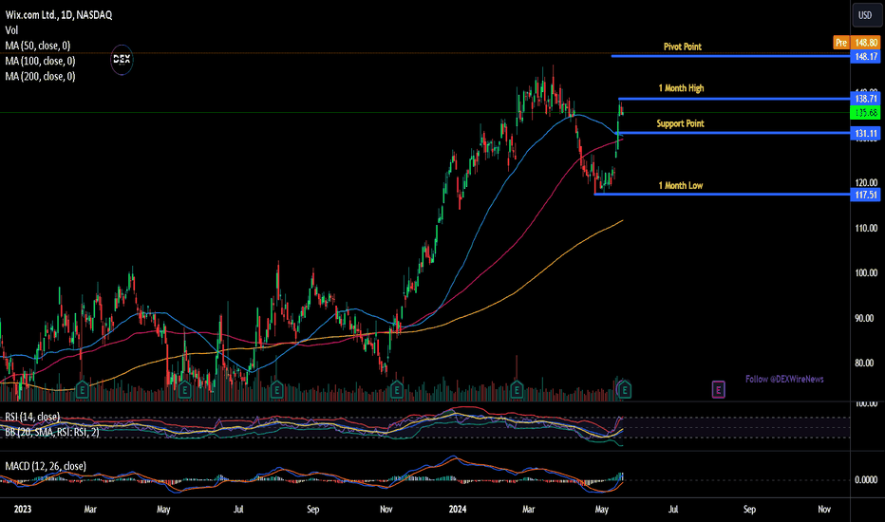
Task: Click the 148.80 pre-market price tag
Action: click(x=865, y=43)
